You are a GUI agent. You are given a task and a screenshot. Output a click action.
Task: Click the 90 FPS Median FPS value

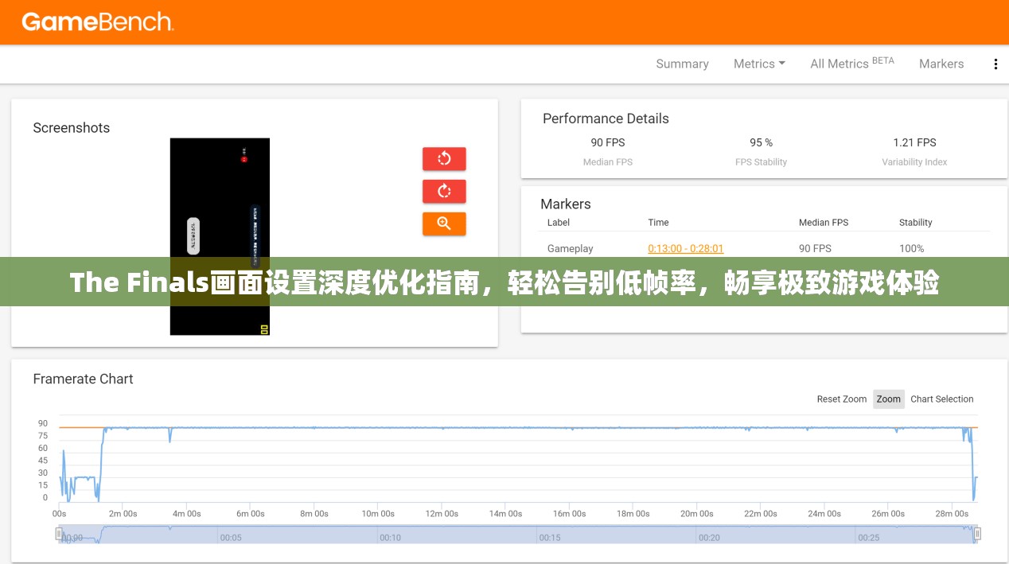(608, 142)
